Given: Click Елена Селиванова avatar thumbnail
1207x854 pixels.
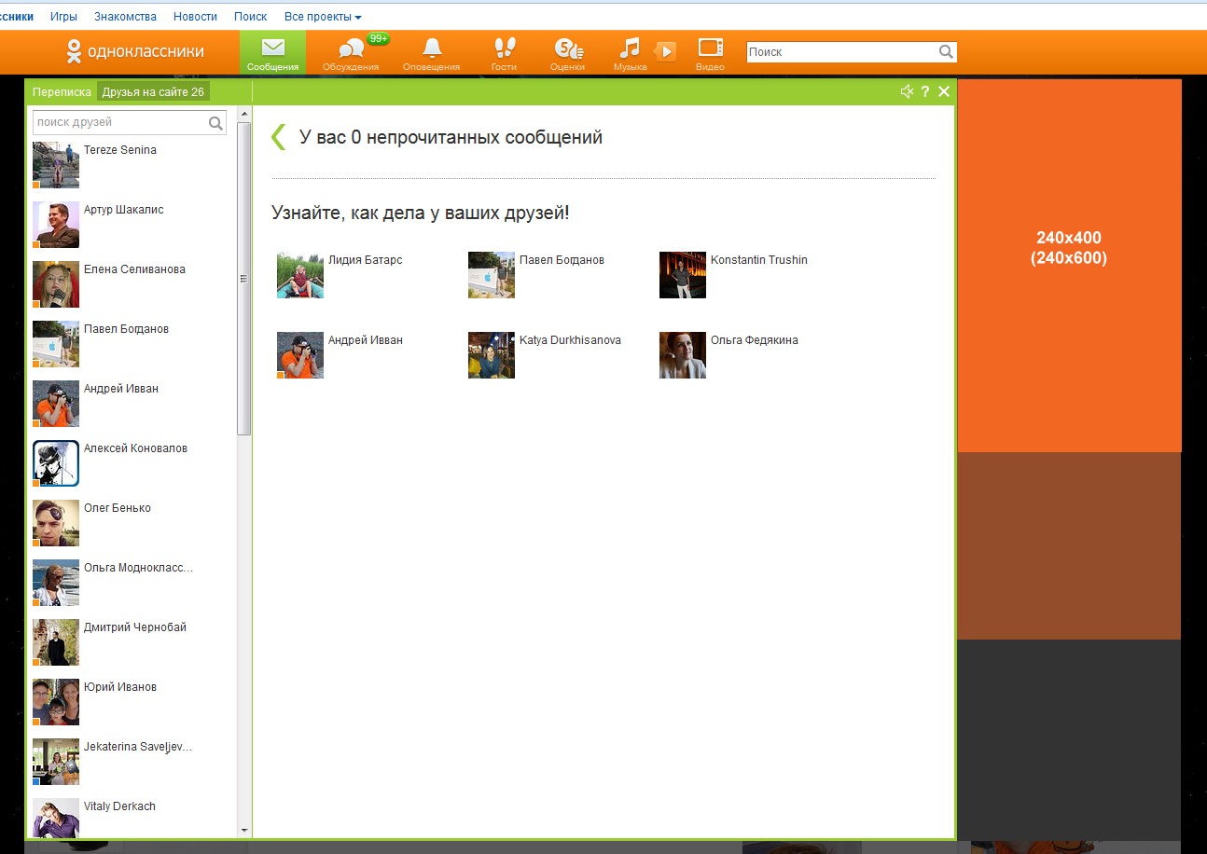Looking at the screenshot, I should pos(56,284).
